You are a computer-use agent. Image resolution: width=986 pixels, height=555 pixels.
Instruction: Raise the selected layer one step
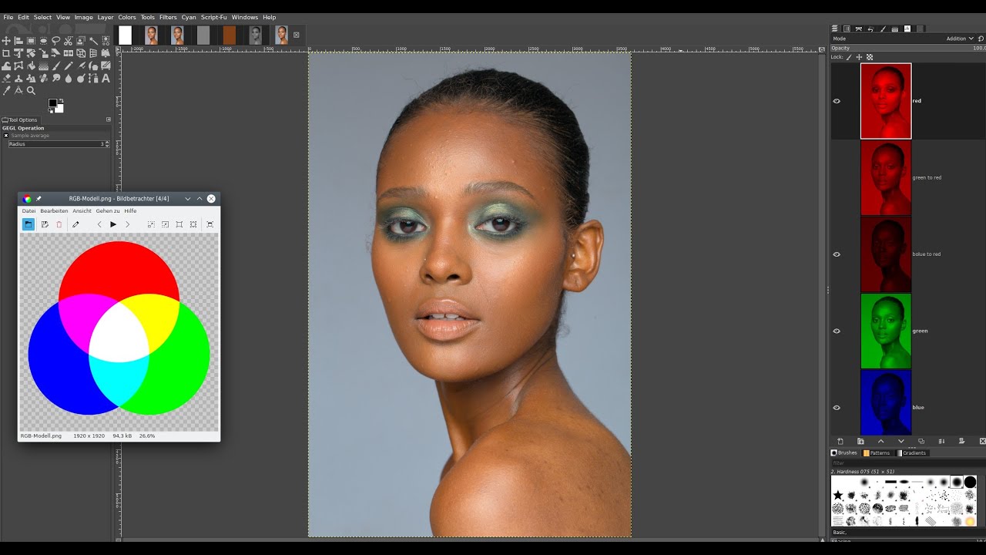[x=880, y=441]
